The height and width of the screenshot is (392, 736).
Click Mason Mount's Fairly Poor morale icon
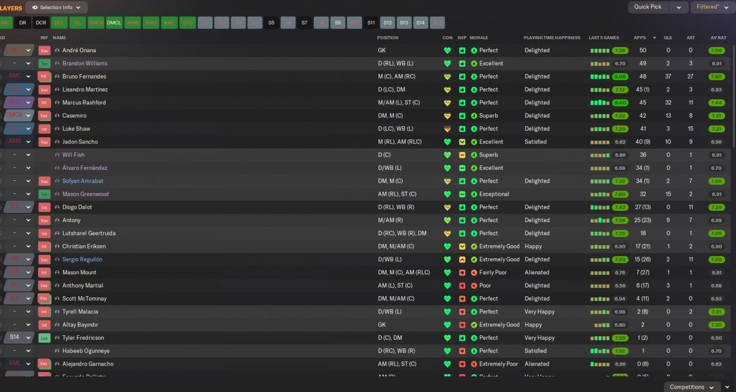coord(474,273)
